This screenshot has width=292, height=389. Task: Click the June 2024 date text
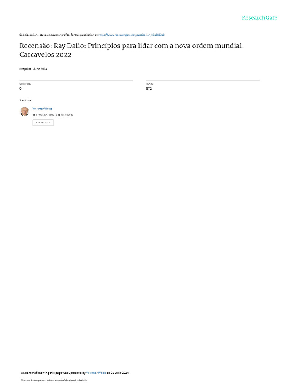click(40, 69)
